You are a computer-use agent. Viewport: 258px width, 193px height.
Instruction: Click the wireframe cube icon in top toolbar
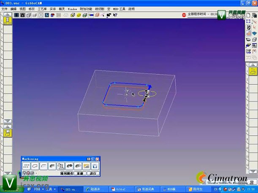pos(29,15)
